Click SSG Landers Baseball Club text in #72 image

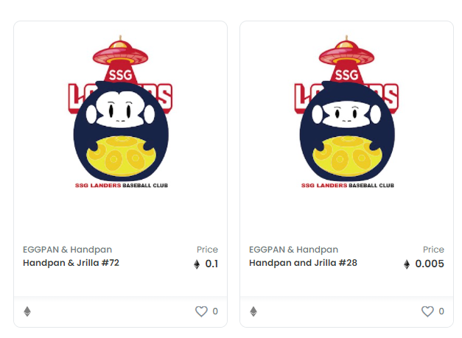coord(122,185)
